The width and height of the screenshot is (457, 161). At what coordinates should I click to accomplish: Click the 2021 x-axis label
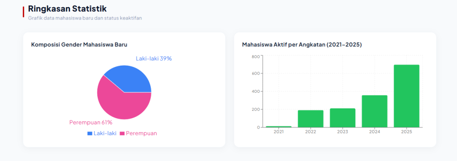point(278,132)
